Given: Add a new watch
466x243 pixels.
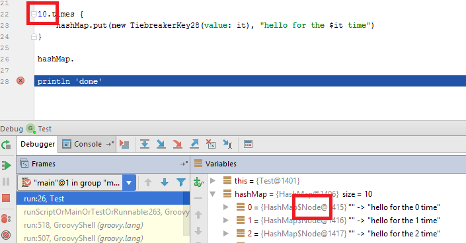Looking at the screenshot, I should (198, 182).
